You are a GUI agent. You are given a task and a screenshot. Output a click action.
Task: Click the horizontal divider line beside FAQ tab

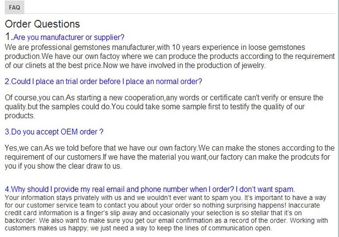[x=180, y=14]
